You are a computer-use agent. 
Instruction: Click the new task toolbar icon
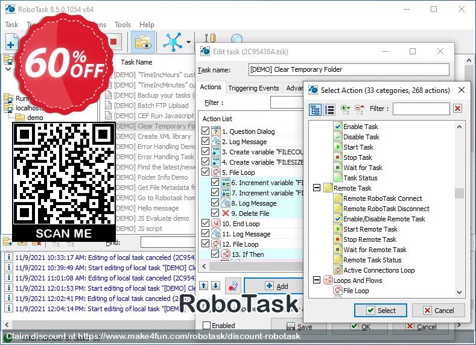pos(11,42)
